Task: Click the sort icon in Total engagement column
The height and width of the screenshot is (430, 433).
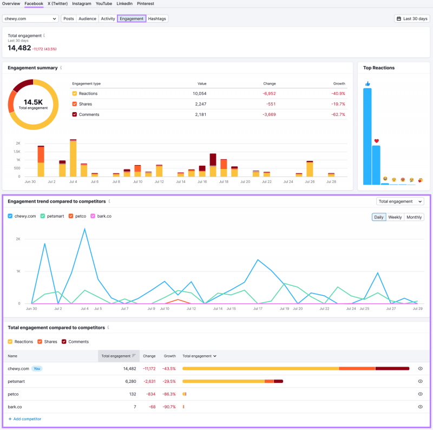Action: click(134, 356)
